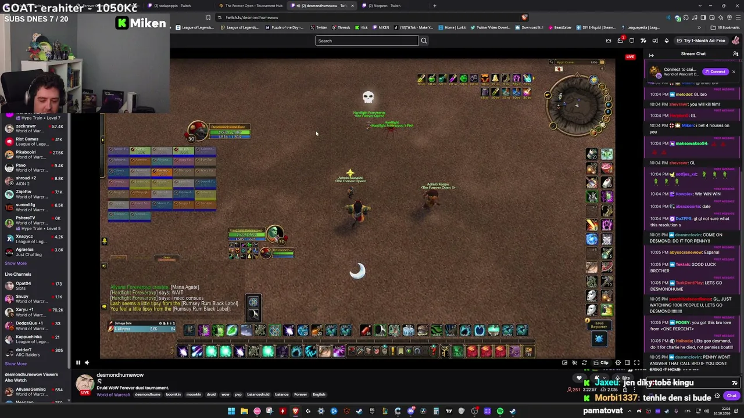Click the search magnifier button
This screenshot has width=744, height=418.
point(424,41)
